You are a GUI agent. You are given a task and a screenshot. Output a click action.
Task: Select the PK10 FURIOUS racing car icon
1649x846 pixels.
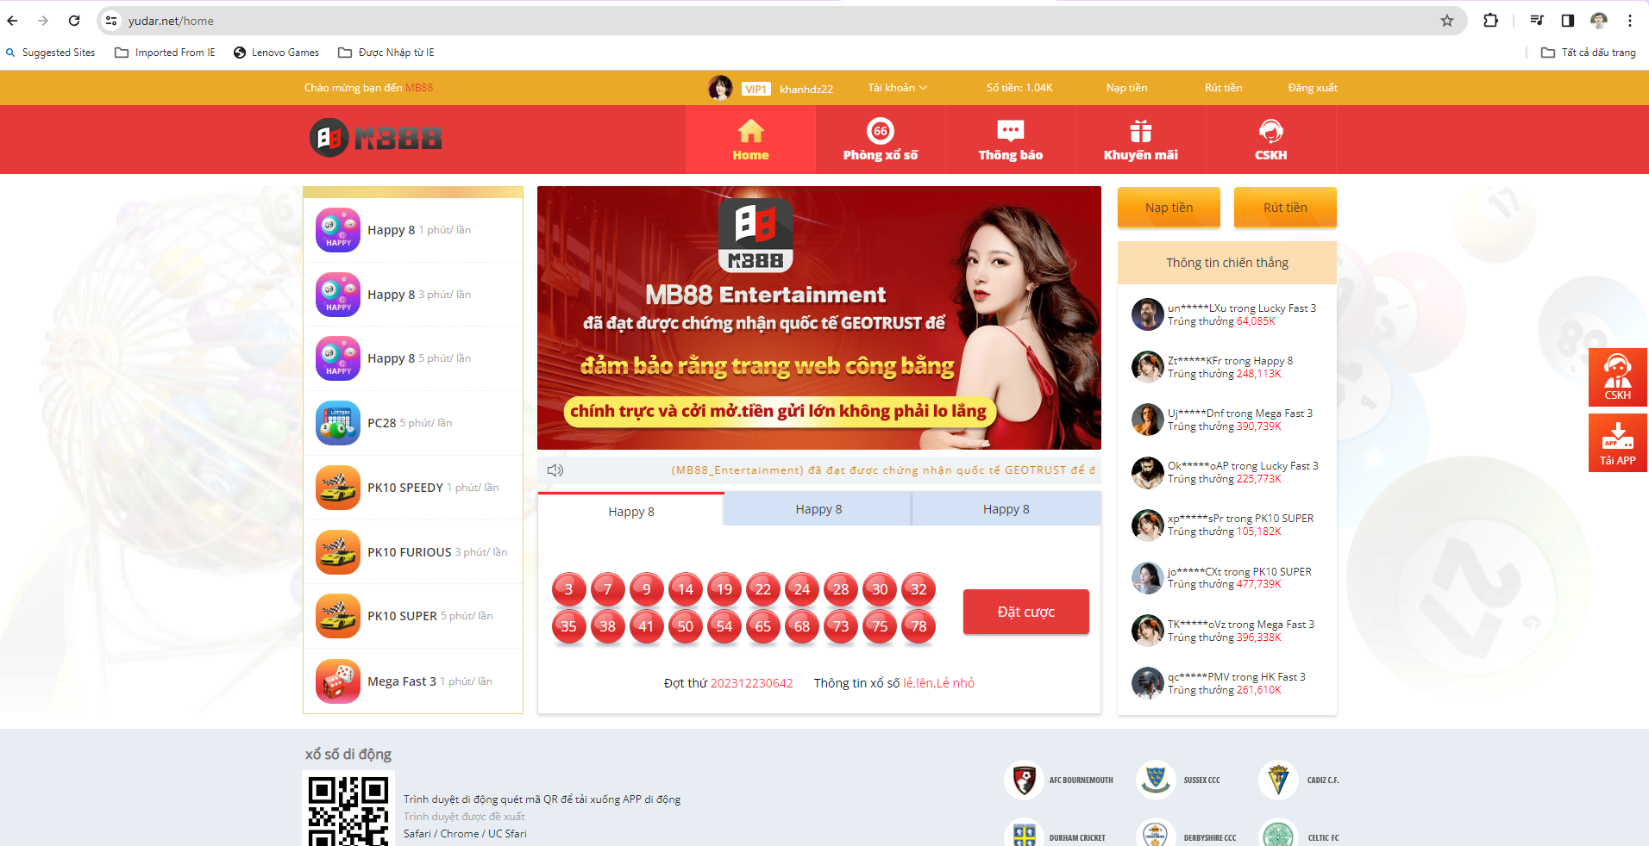pos(338,552)
